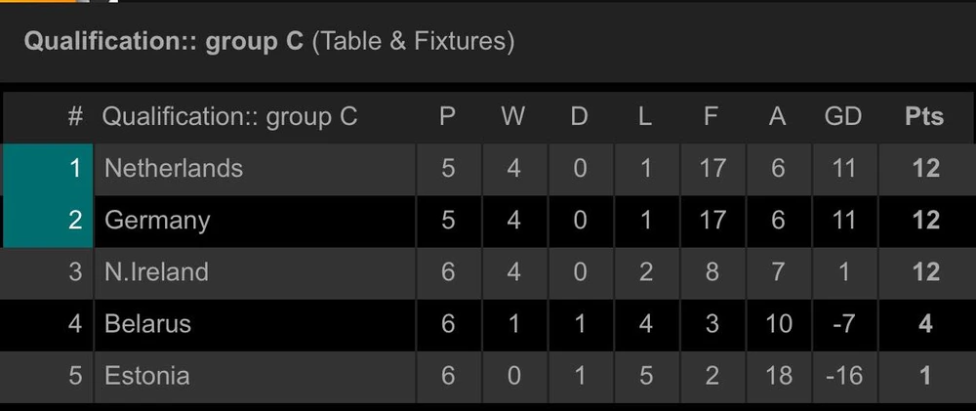
Task: Click the GD column header
Action: pyautogui.click(x=843, y=117)
